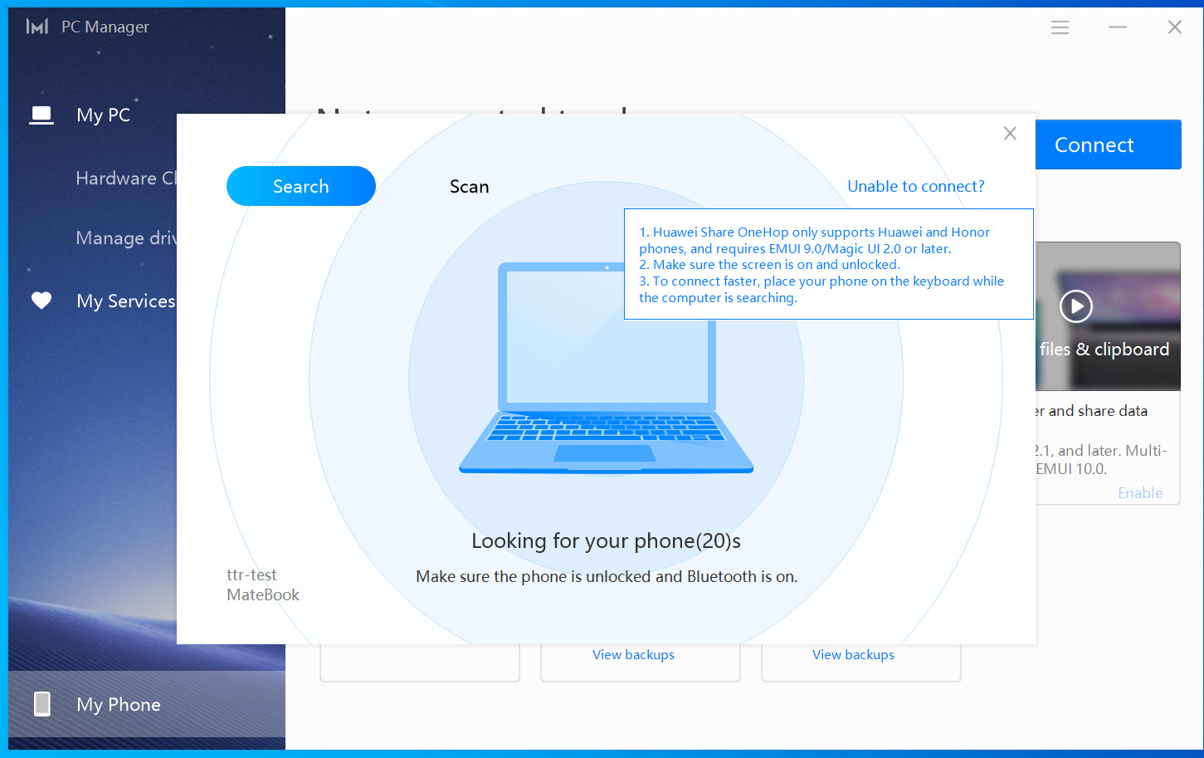Switch to the Search tab
Image resolution: width=1204 pixels, height=758 pixels.
coord(300,186)
